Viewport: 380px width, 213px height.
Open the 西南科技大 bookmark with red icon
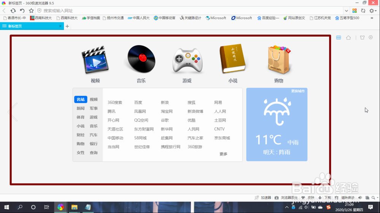[41, 18]
